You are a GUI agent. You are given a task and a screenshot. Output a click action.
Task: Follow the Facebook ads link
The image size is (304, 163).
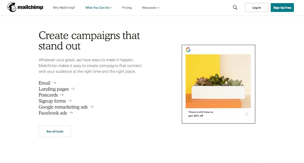pyautogui.click(x=53, y=113)
